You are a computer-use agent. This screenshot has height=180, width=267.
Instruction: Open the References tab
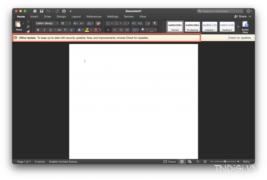[x=94, y=17]
